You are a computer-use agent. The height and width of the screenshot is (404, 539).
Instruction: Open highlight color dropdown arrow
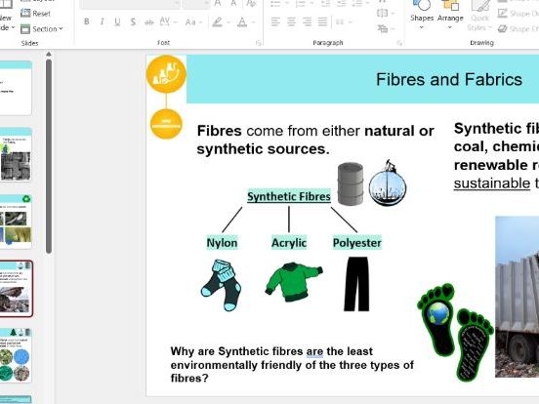tap(228, 22)
